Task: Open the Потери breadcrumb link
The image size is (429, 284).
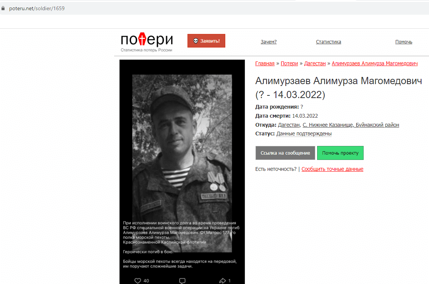Action: tap(289, 63)
